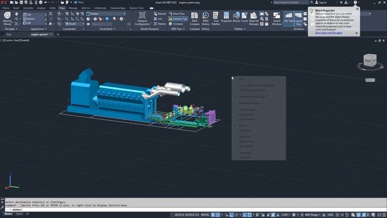This screenshot has height=218, width=387.
Task: Expand the Palettes panel title
Action: click(x=240, y=29)
